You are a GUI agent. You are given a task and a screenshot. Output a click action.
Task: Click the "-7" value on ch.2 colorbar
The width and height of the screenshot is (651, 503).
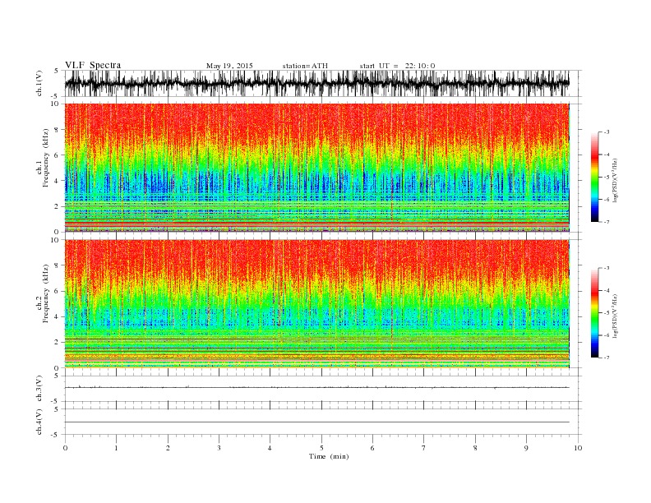pyautogui.click(x=607, y=358)
